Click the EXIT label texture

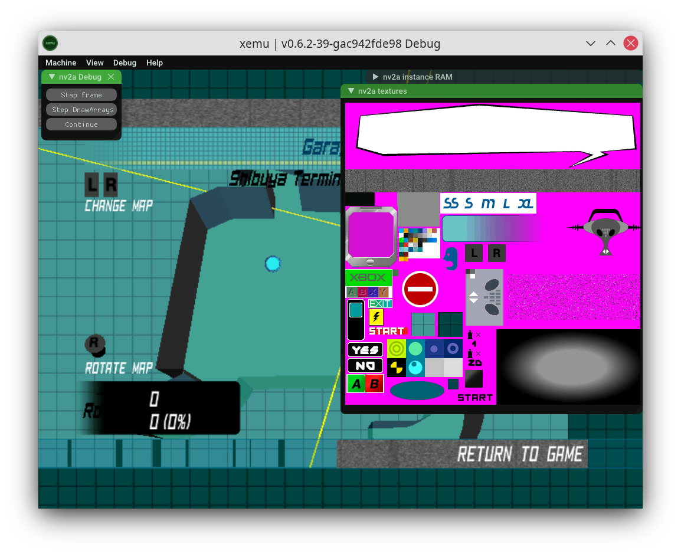380,303
